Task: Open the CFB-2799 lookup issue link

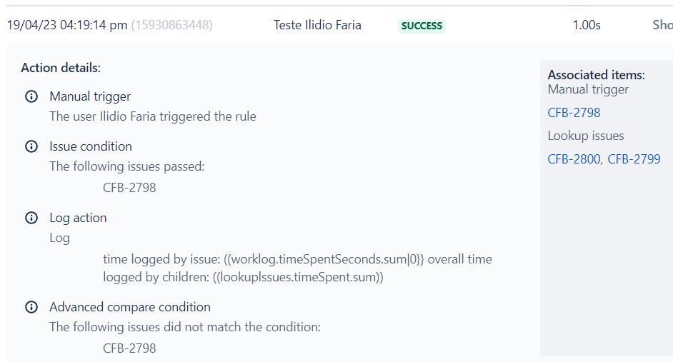Action: (634, 159)
